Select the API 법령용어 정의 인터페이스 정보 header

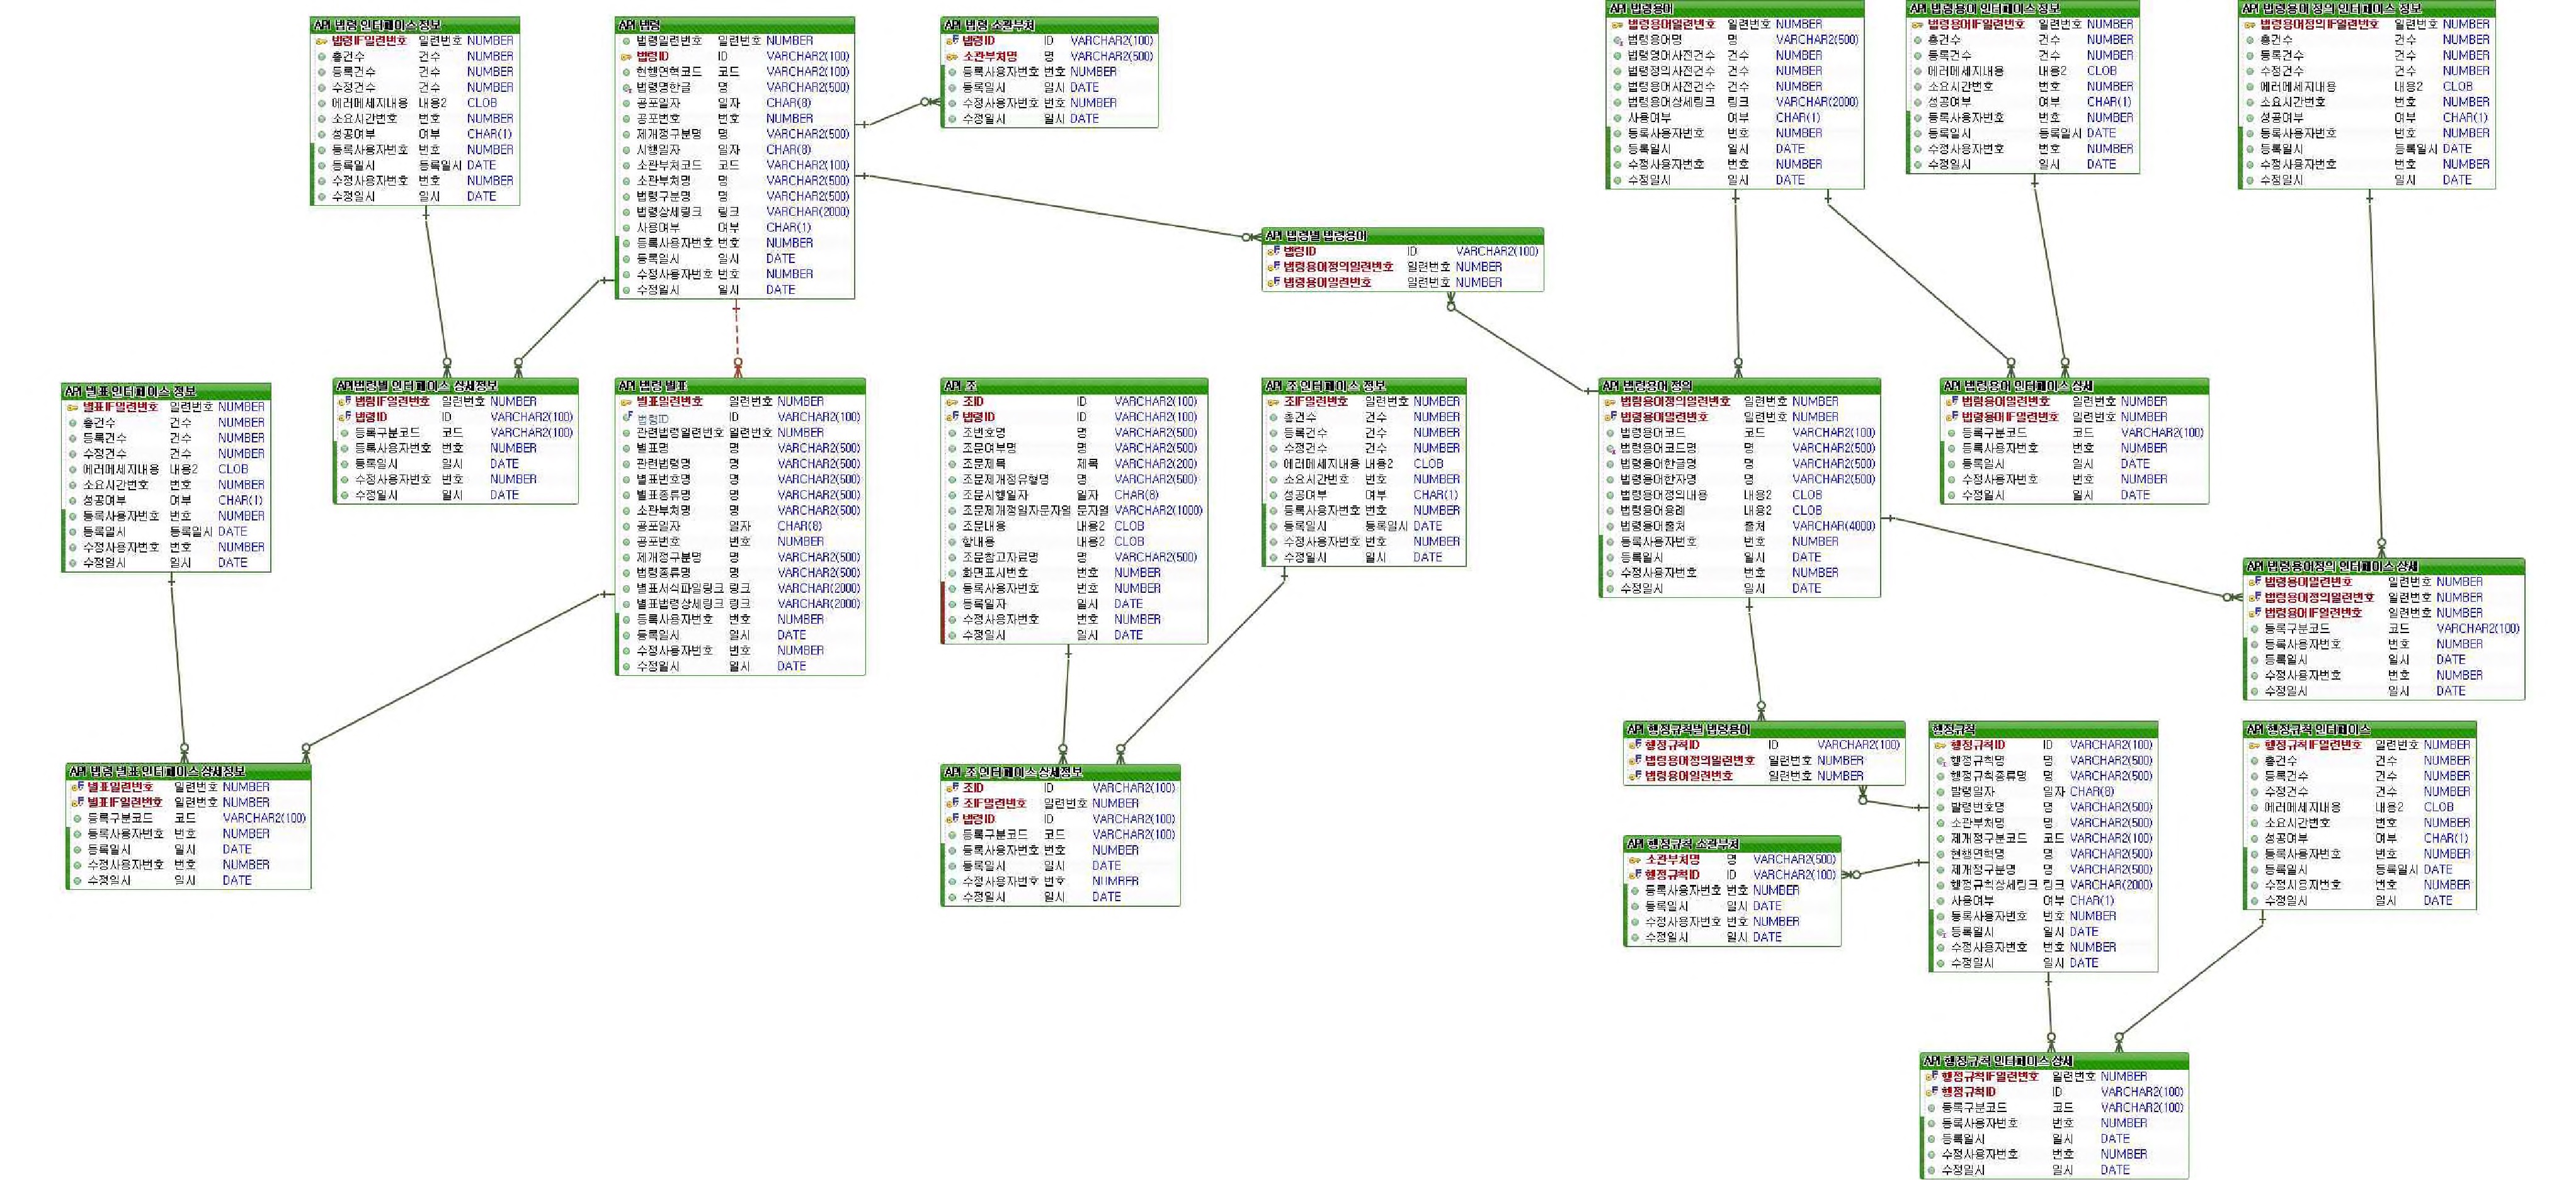(2366, 9)
